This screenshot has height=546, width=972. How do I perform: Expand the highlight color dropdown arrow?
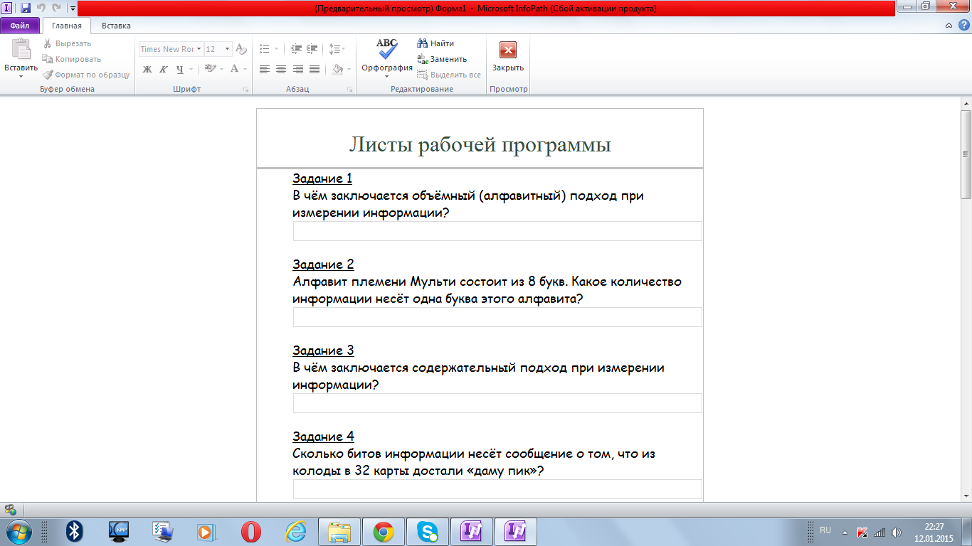pyautogui.click(x=221, y=69)
